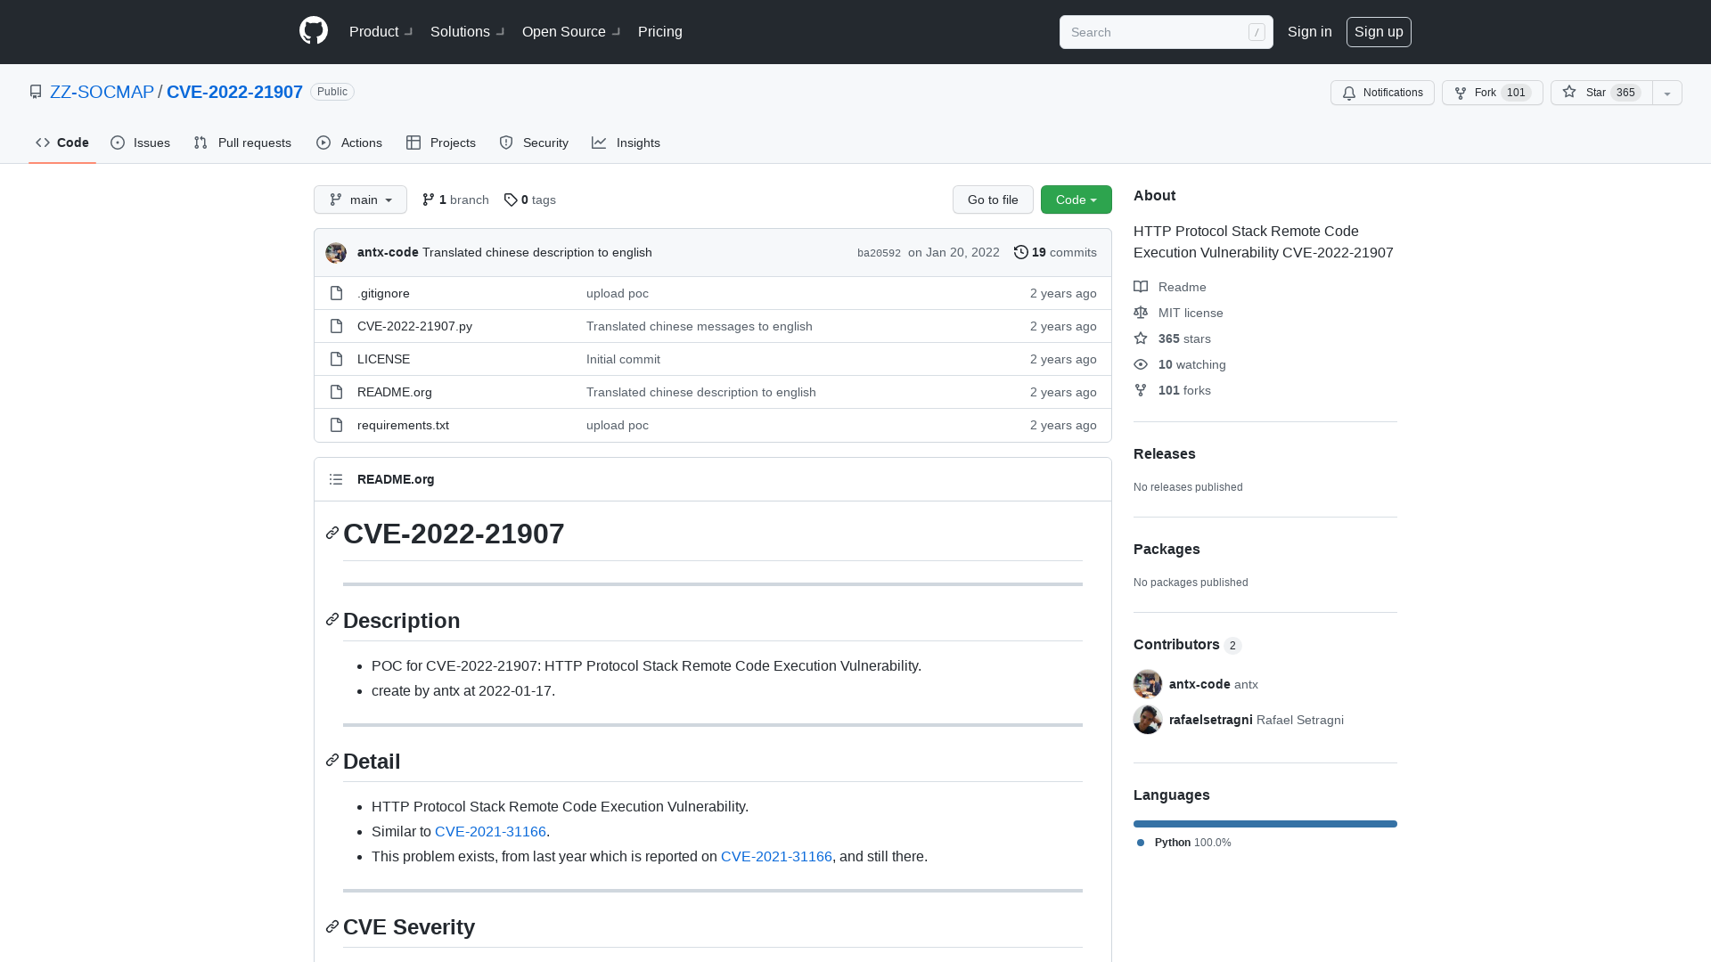Open the Releases section heading
Viewport: 1711px width, 962px height.
coord(1164,453)
